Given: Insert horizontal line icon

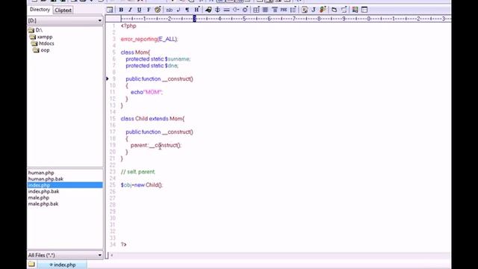Looking at the screenshot, I should [226, 10].
